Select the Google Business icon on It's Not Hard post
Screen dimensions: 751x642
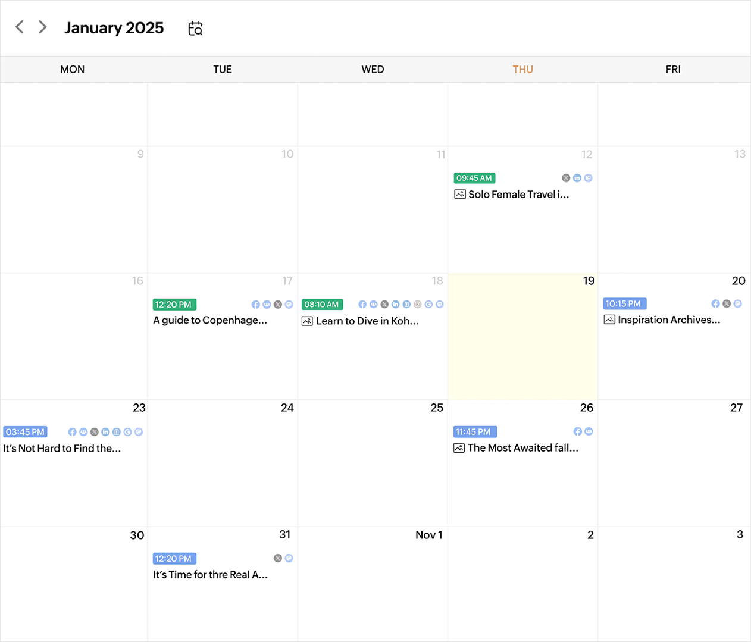pos(127,432)
